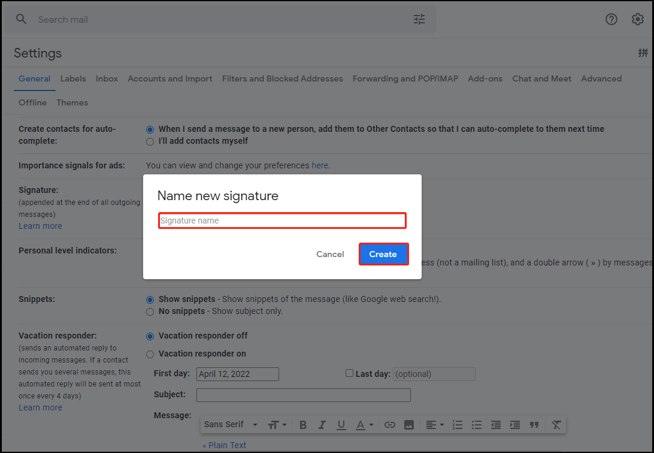
Task: Open 'Learn more' link under Vacation responder
Action: click(41, 407)
